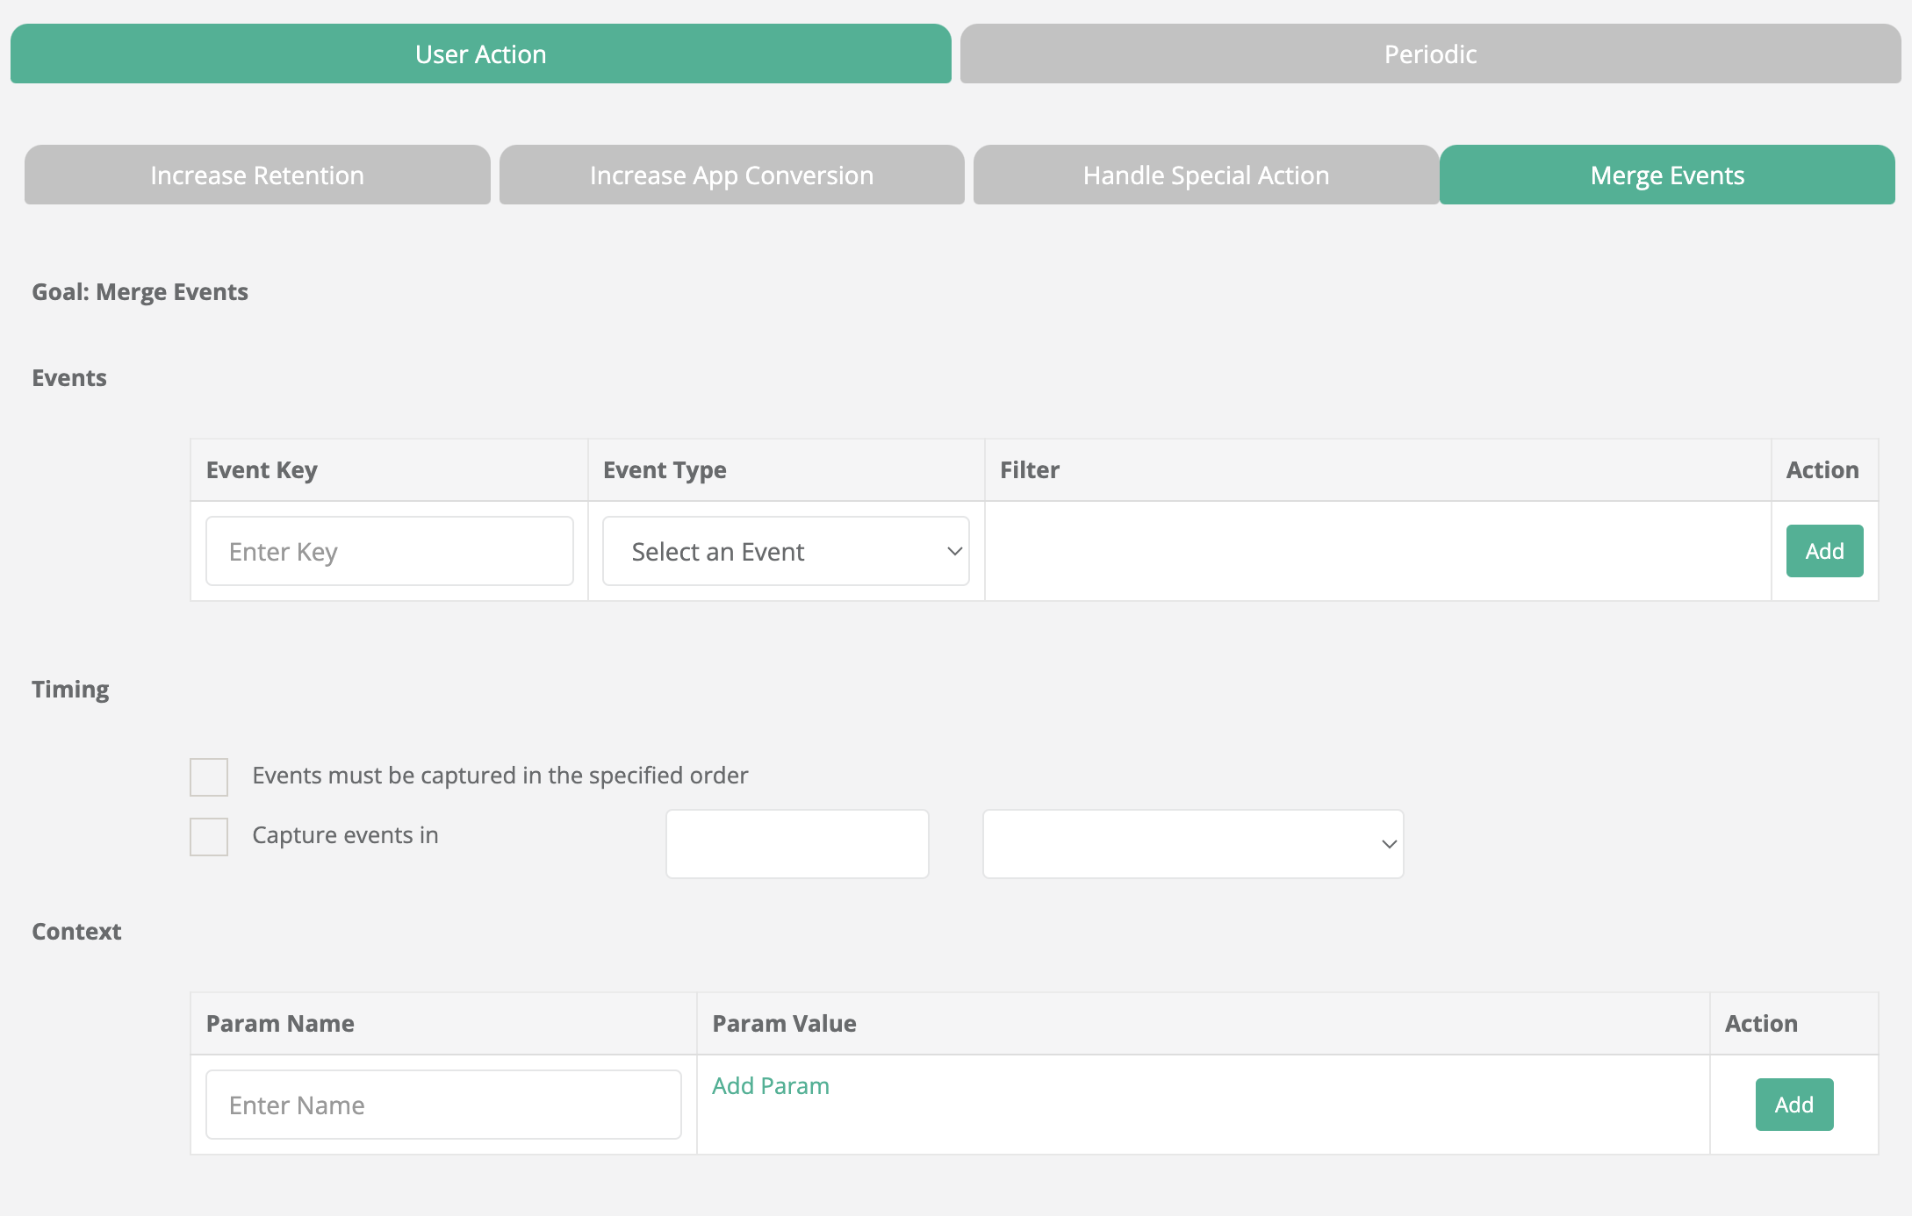Click the Enter Key input field
1912x1216 pixels.
(389, 552)
